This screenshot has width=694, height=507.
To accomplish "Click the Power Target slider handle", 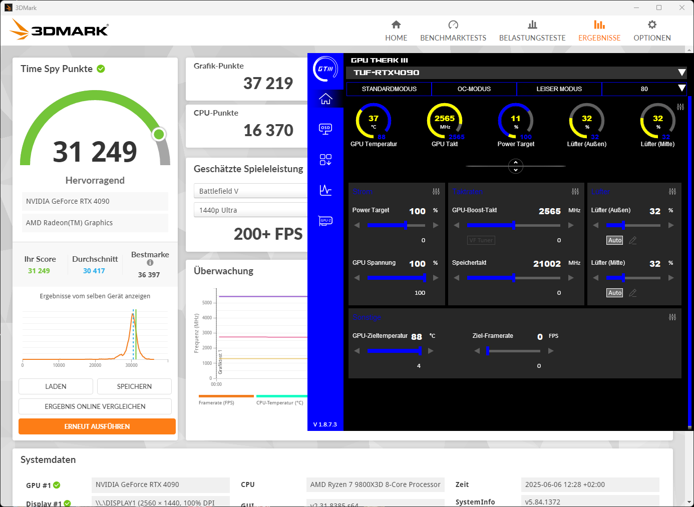I will point(406,225).
